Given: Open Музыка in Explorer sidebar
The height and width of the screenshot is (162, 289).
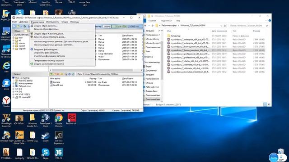Looking at the screenshot, I should tap(149, 83).
